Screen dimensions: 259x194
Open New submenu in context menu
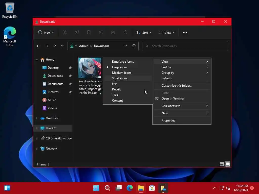click(x=182, y=113)
